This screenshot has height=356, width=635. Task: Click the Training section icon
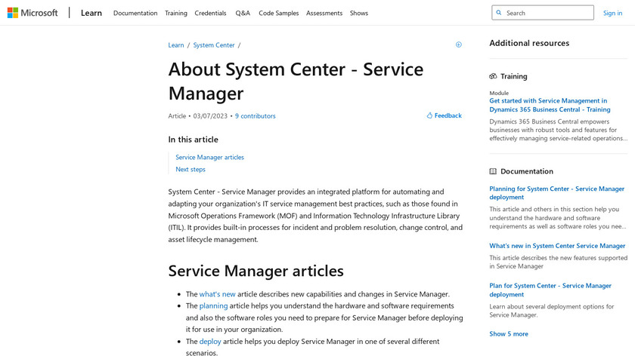[493, 76]
